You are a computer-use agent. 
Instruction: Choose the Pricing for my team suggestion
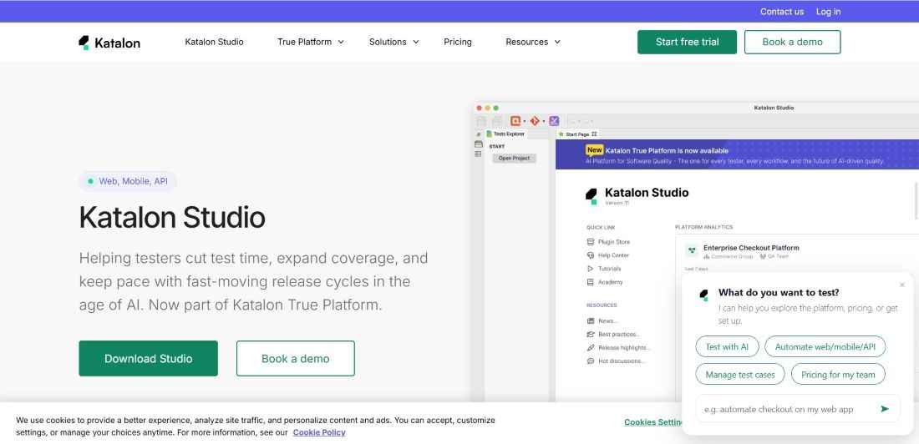838,374
